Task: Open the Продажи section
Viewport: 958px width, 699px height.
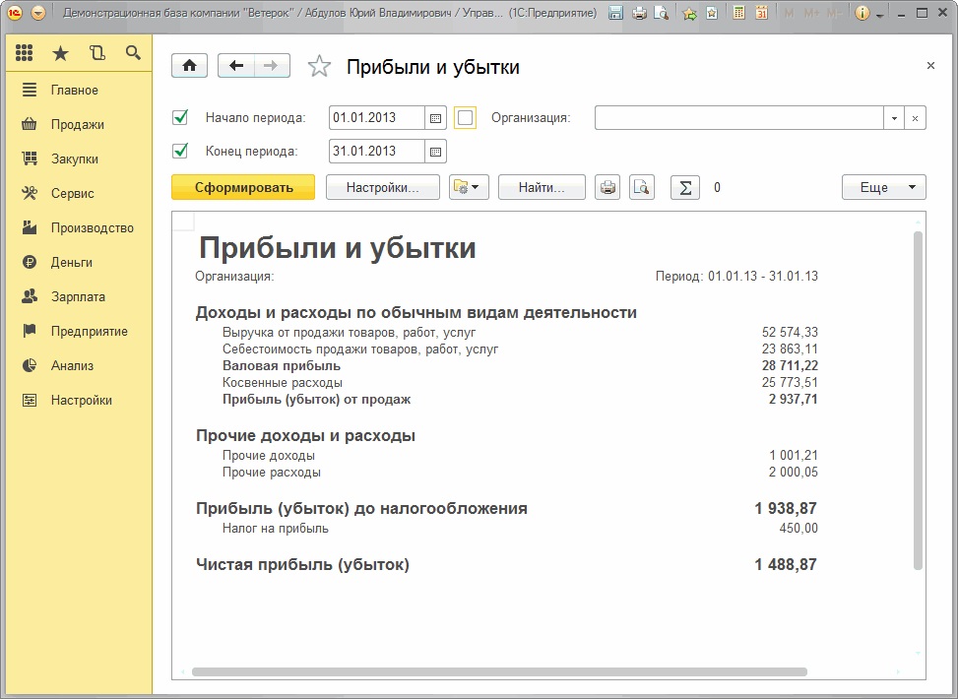Action: 78,125
